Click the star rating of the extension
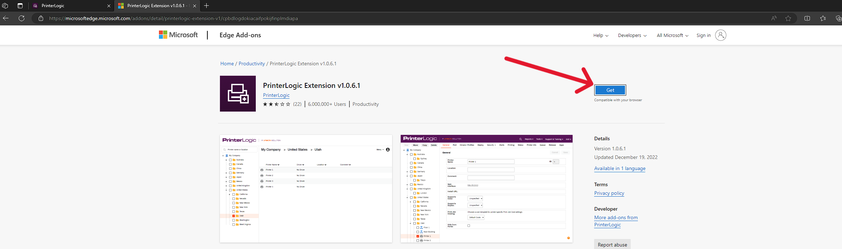 [277, 104]
